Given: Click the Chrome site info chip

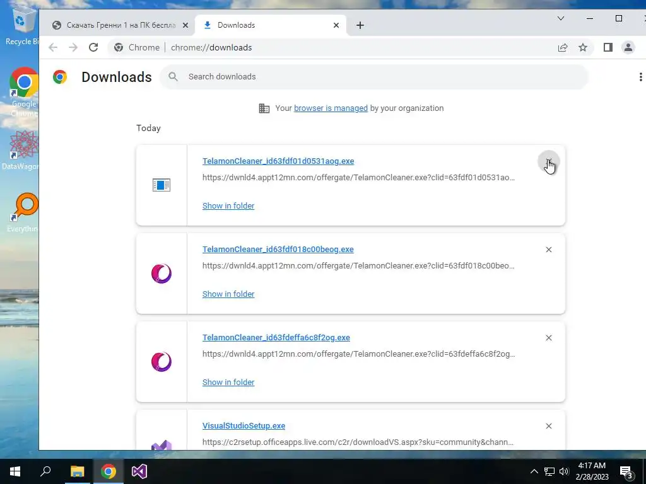Looking at the screenshot, I should tap(137, 47).
